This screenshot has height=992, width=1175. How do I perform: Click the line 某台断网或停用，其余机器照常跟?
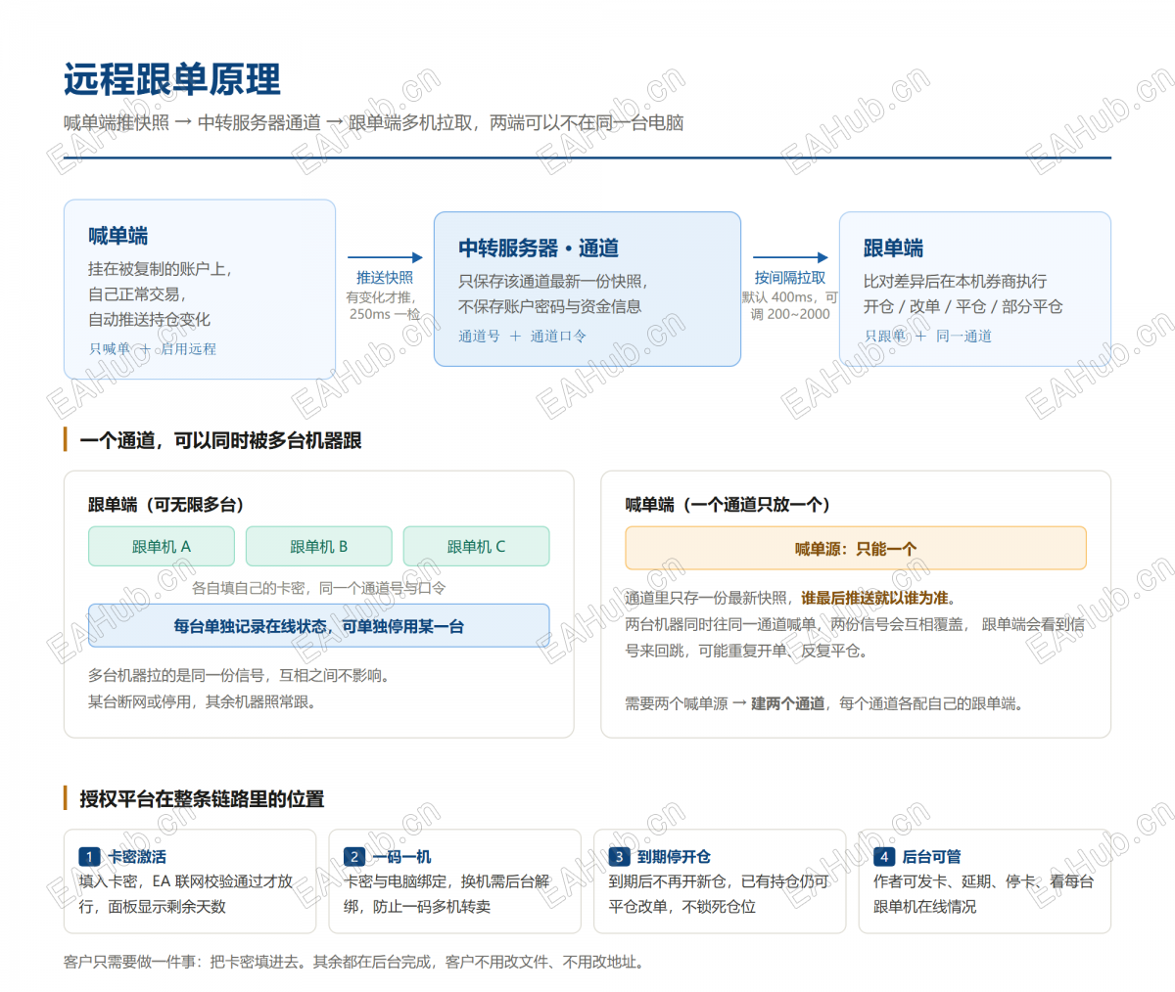click(x=203, y=702)
